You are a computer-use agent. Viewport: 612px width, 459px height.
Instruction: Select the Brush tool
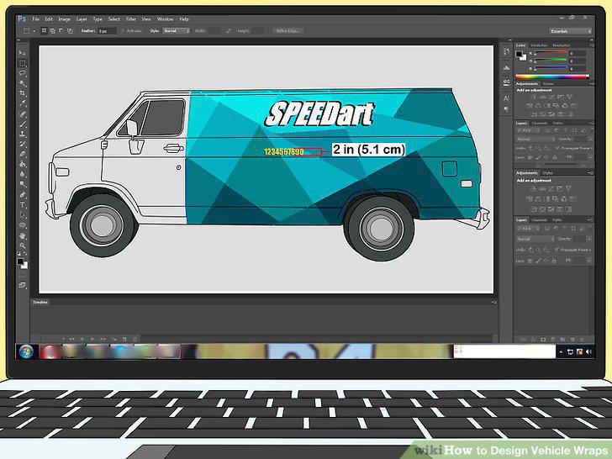click(x=22, y=124)
